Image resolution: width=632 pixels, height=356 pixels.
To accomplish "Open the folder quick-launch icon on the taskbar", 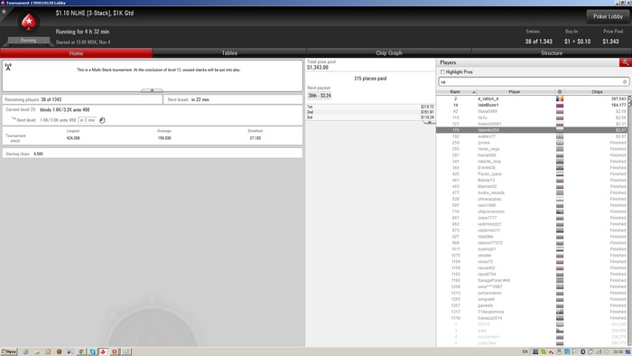I will pos(37,352).
